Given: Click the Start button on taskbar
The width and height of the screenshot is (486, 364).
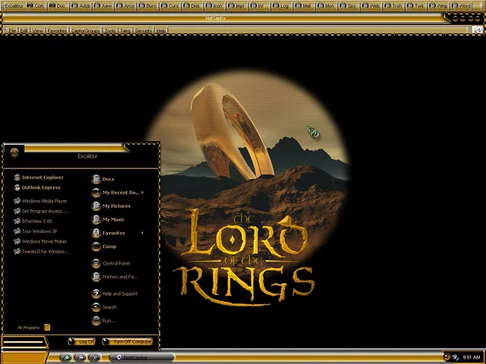Looking at the screenshot, I should 24,357.
